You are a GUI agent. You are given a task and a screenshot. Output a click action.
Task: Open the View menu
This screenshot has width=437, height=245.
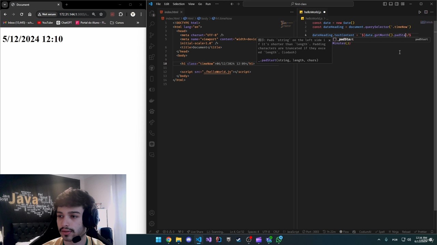click(x=191, y=4)
